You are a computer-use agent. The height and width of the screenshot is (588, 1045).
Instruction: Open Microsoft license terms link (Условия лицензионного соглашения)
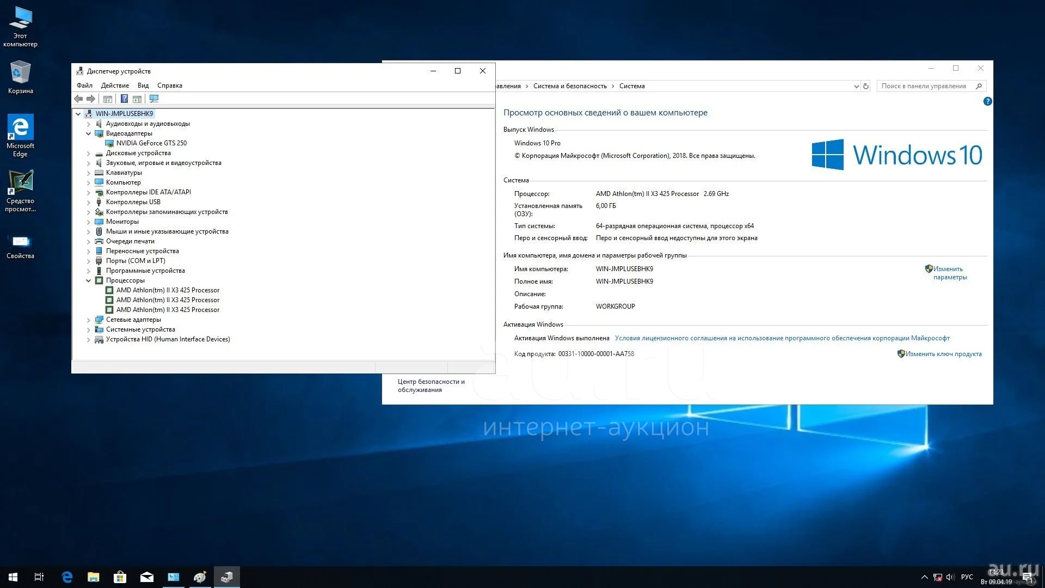(x=782, y=338)
